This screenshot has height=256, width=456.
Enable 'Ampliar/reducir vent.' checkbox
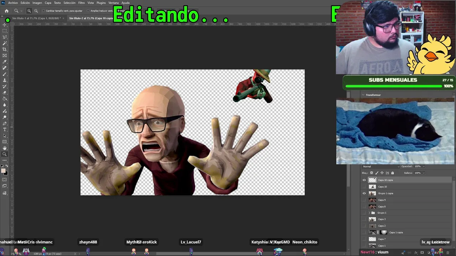[88, 11]
